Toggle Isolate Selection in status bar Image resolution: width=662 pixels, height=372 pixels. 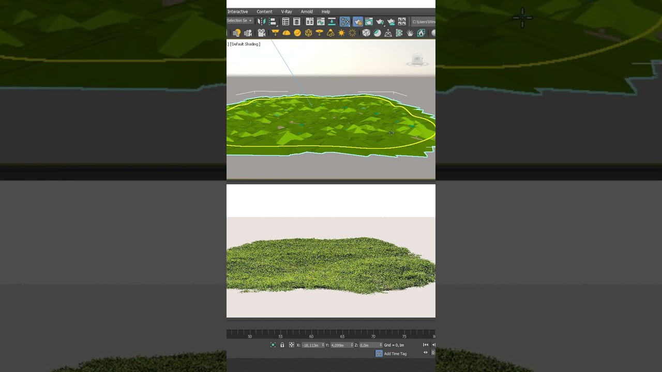pyautogui.click(x=273, y=345)
